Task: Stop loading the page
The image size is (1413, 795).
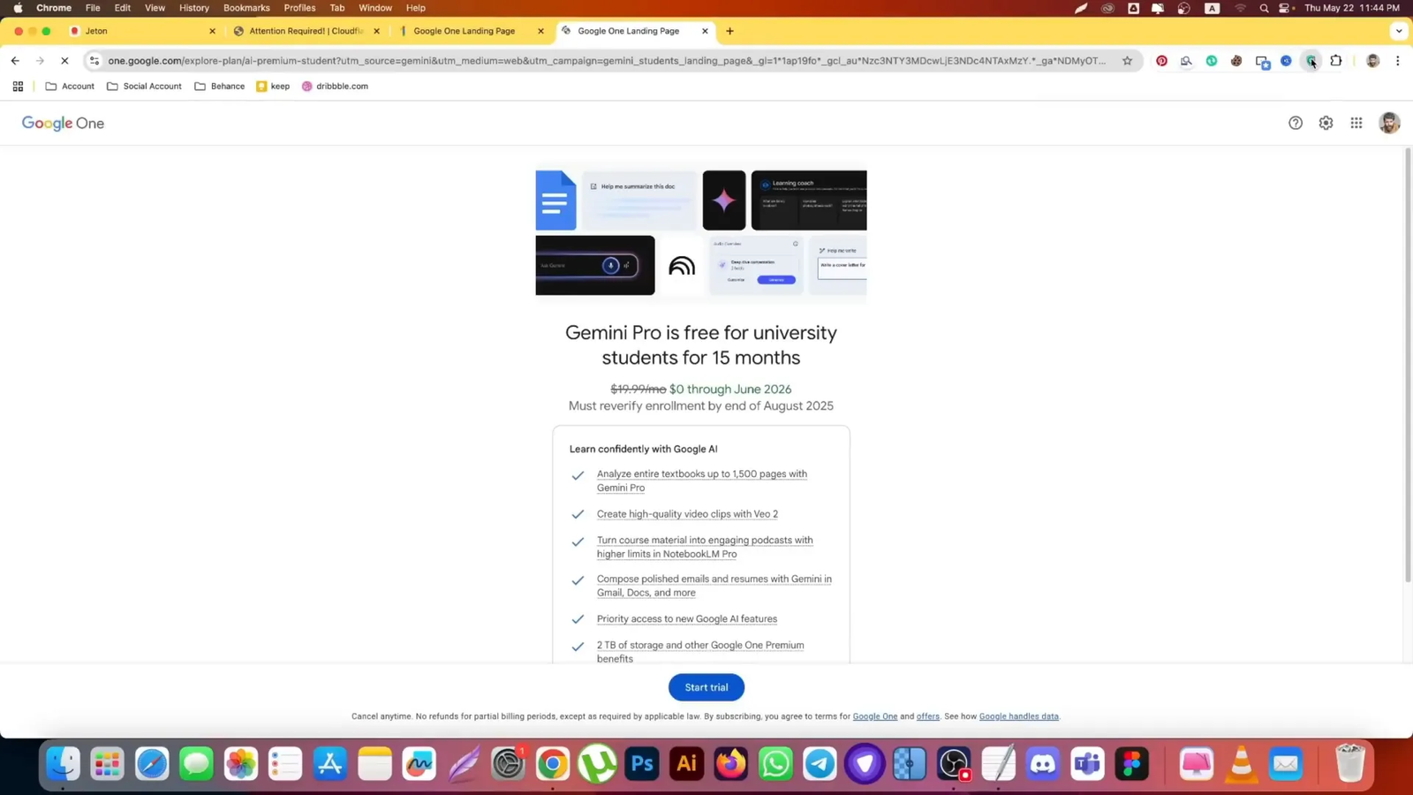Action: (64, 61)
